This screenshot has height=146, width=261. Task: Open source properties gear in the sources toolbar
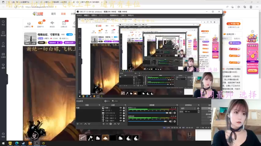111,124
